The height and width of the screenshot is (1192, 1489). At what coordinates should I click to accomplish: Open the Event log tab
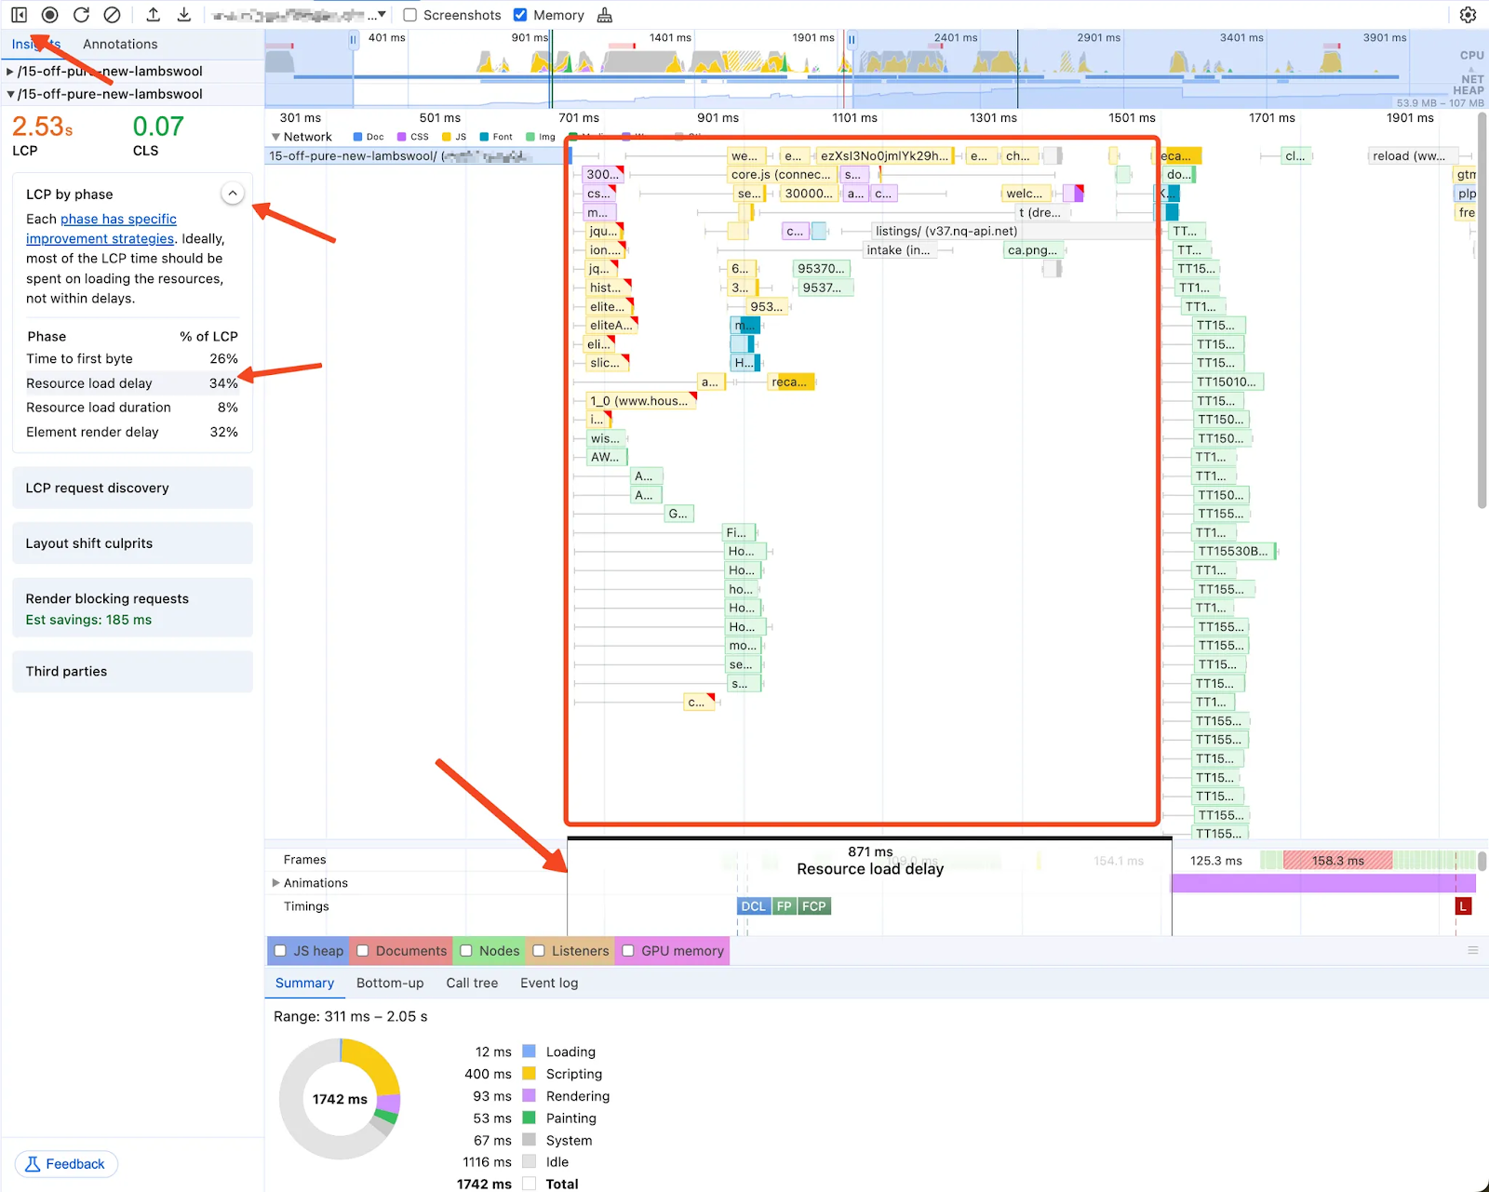point(549,983)
